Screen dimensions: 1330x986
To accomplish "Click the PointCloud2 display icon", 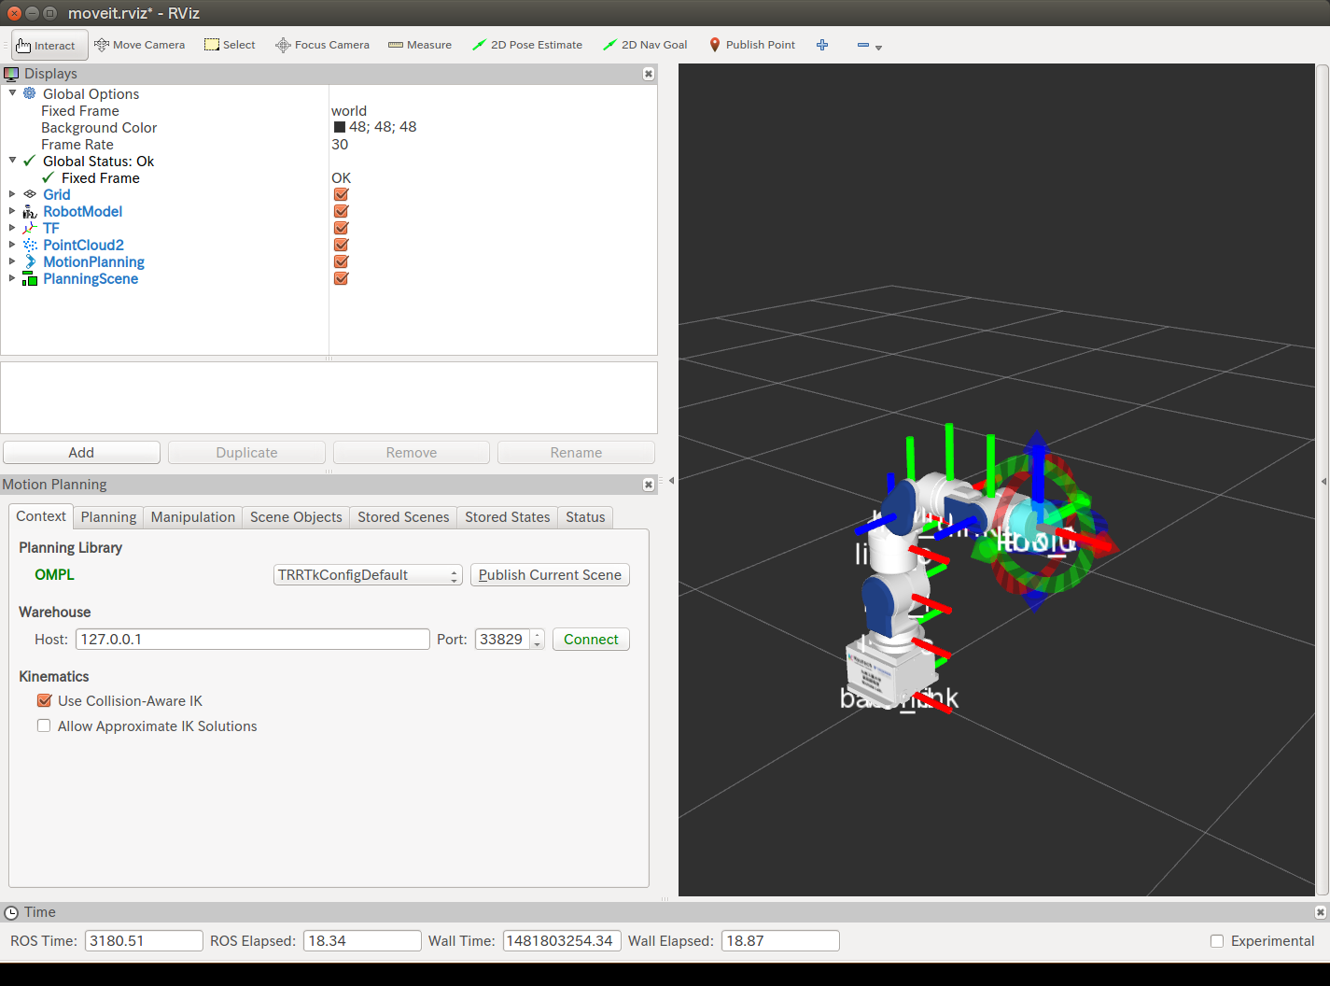I will tap(30, 246).
